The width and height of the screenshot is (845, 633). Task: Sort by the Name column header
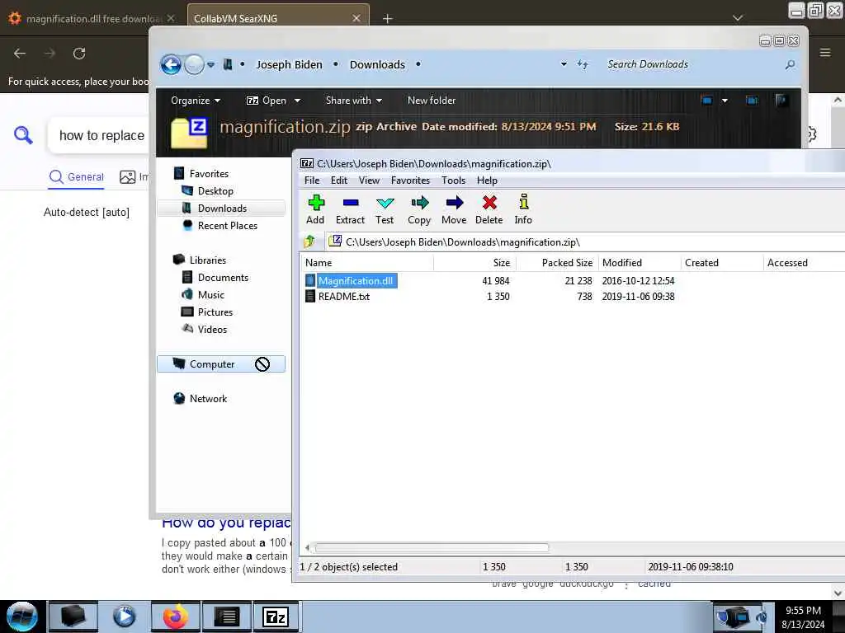[367, 263]
